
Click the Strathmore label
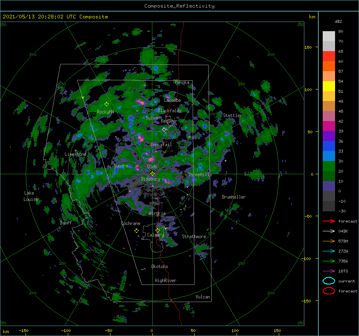(x=194, y=237)
